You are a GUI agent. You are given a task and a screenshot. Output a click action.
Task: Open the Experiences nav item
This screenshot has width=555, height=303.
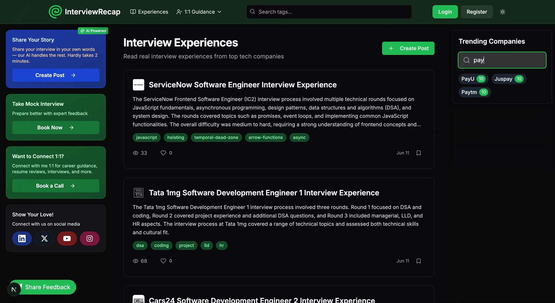tap(149, 12)
